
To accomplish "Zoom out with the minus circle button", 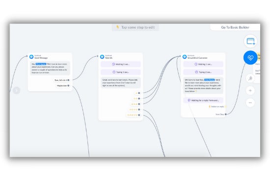I will pos(250,103).
